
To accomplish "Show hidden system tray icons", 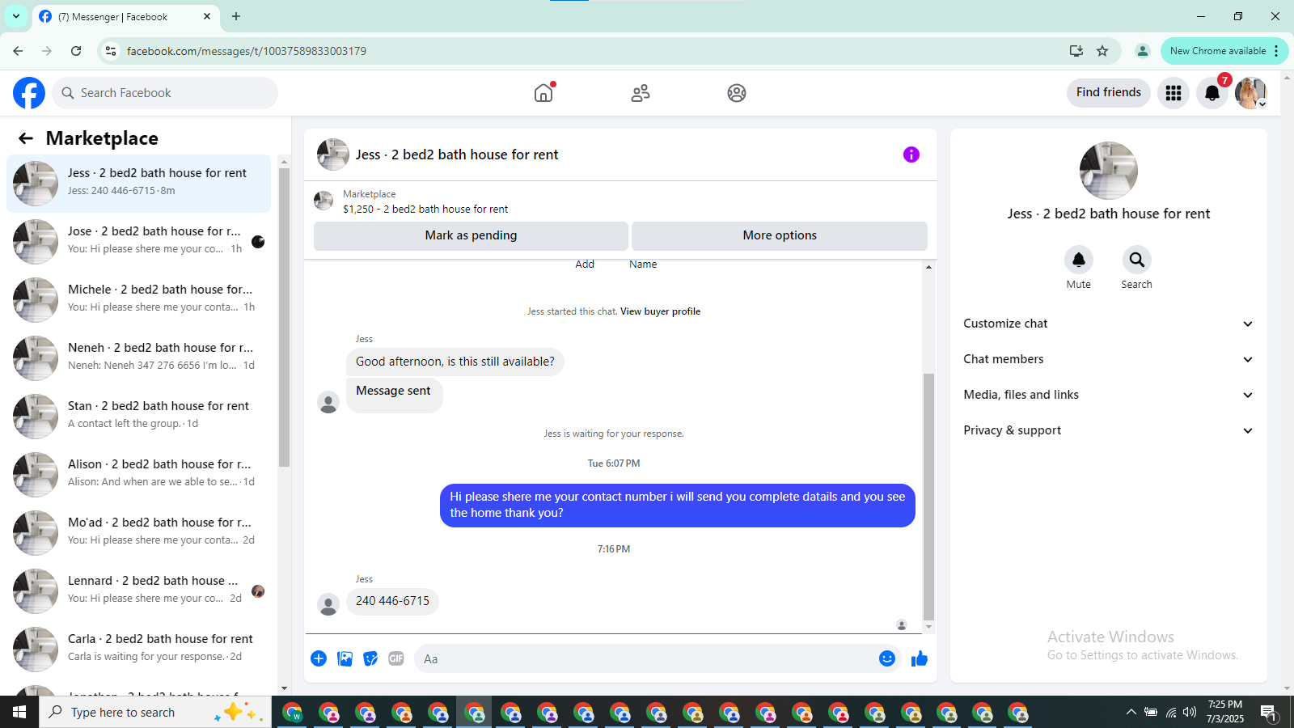I will tap(1131, 712).
